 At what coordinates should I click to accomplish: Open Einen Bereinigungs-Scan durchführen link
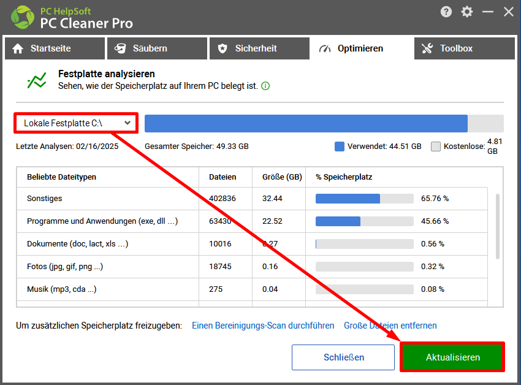pyautogui.click(x=263, y=326)
